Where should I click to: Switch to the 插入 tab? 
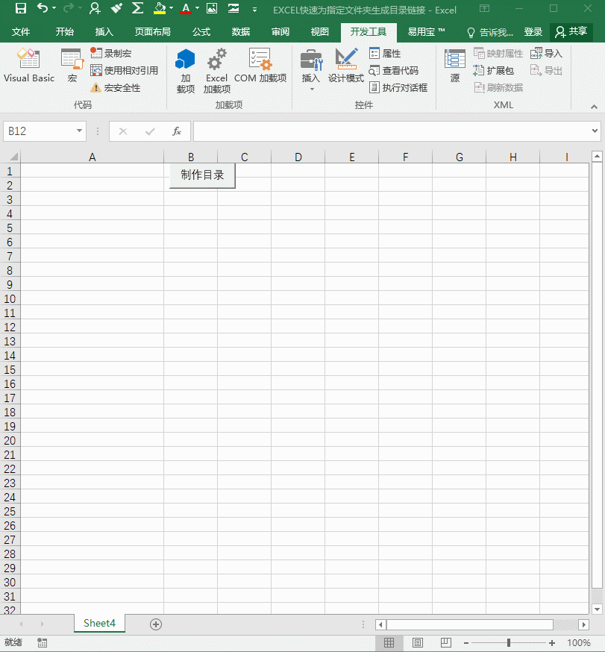pos(104,31)
